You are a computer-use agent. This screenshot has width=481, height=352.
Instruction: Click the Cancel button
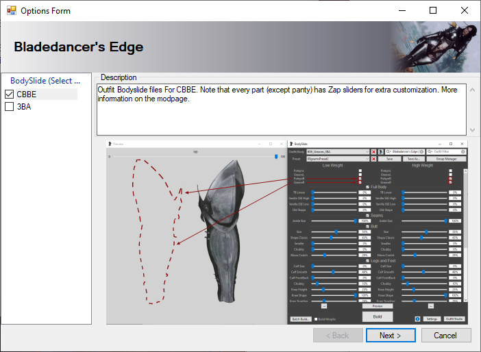coord(446,336)
